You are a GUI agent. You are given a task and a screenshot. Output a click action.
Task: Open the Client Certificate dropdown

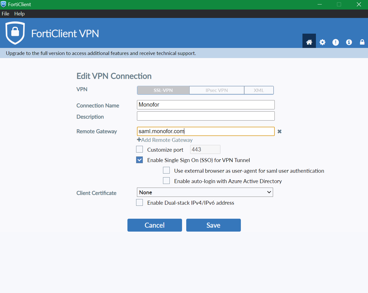[x=205, y=192]
